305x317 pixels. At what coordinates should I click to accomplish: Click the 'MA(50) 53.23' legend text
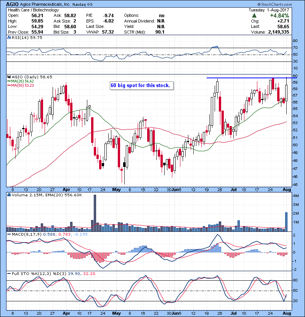click(x=22, y=86)
